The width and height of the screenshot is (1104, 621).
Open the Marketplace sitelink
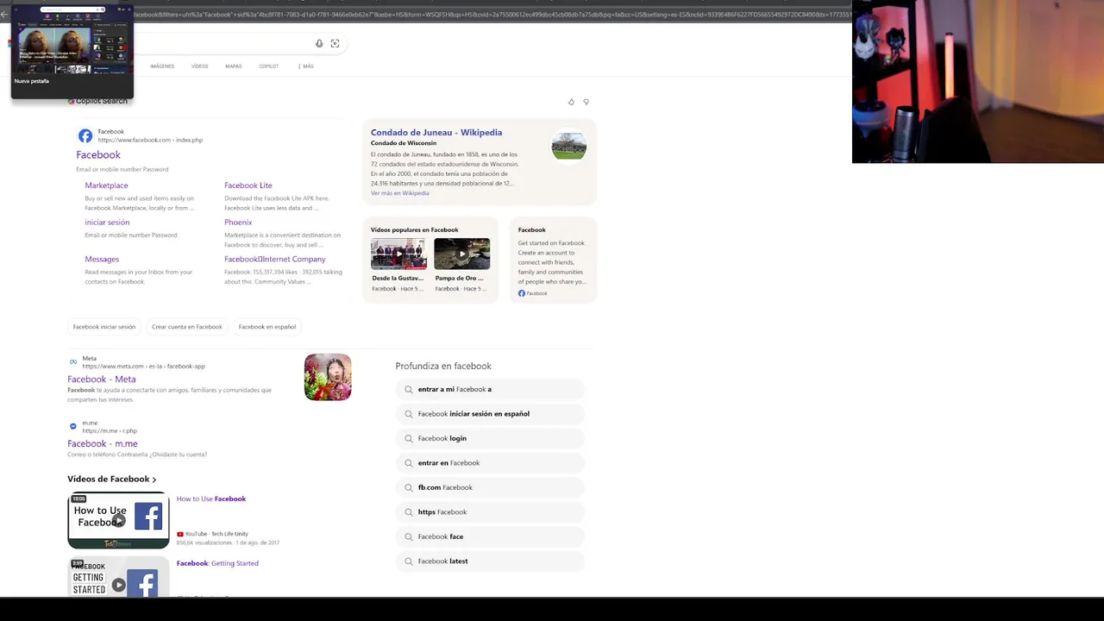pos(106,185)
